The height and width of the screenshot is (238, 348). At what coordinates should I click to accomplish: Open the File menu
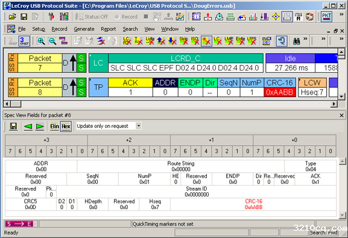click(22, 29)
